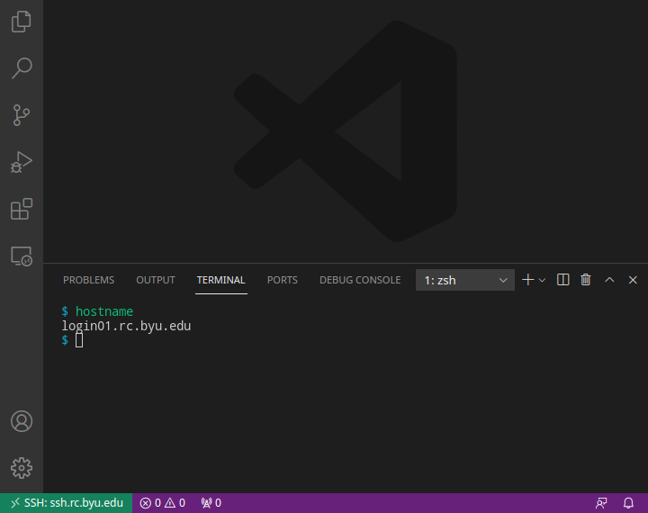This screenshot has height=513, width=648.
Task: Click the forwarded ports status item showing 0
Action: point(211,503)
